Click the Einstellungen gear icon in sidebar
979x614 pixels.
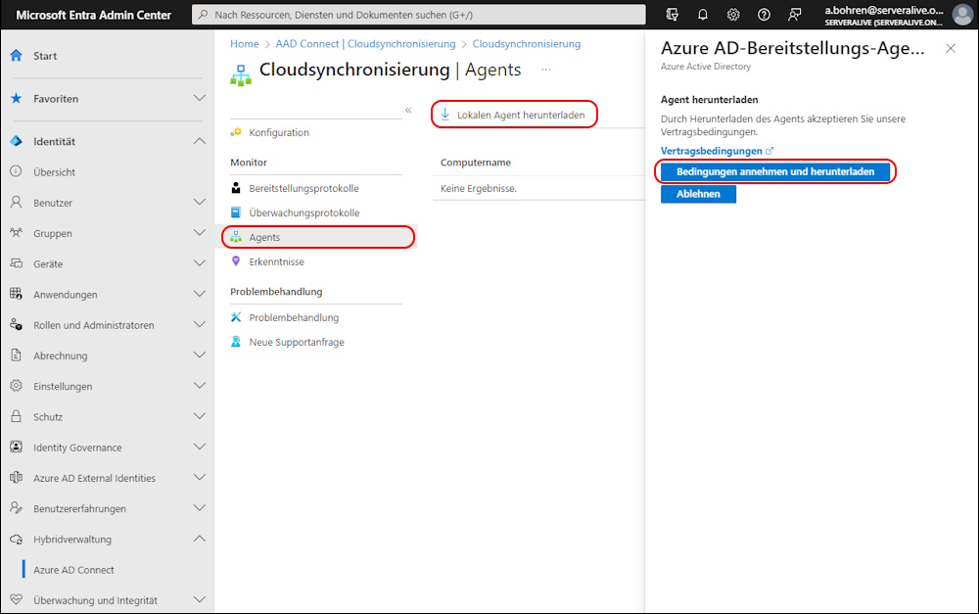pos(17,386)
